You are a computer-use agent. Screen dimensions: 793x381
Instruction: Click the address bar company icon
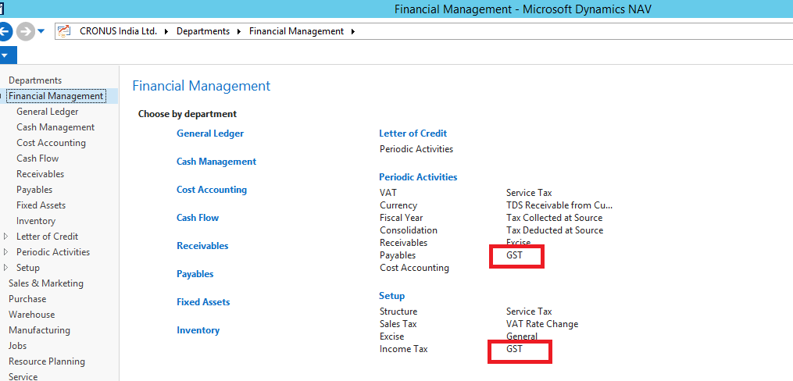tap(64, 31)
